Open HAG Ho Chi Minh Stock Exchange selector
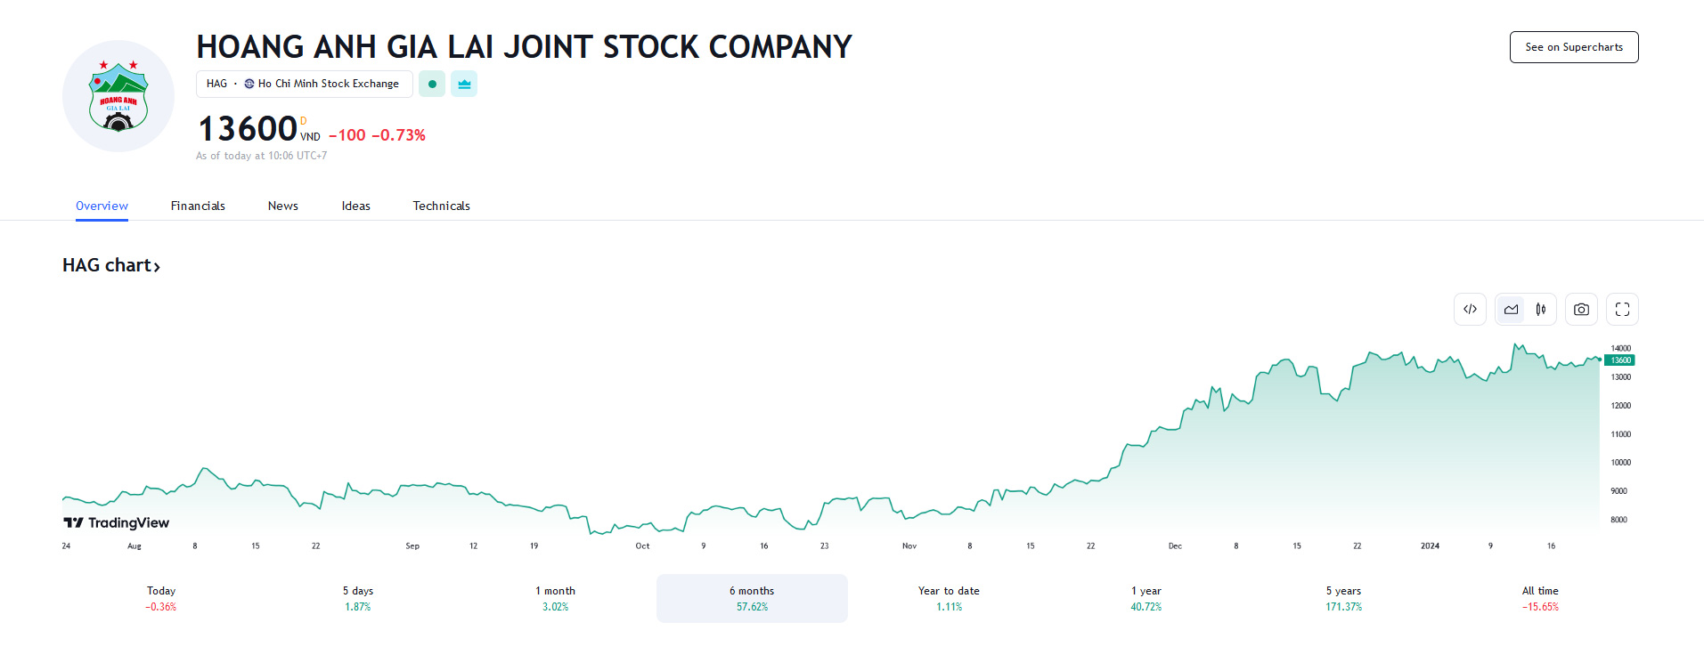Viewport: 1704px width, 671px height. (x=304, y=84)
